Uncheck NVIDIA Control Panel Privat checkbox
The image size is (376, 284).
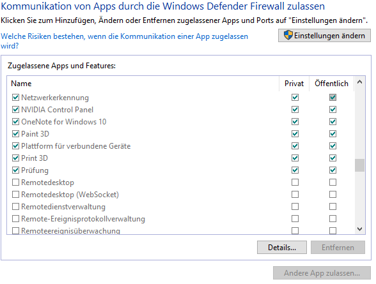click(x=295, y=110)
